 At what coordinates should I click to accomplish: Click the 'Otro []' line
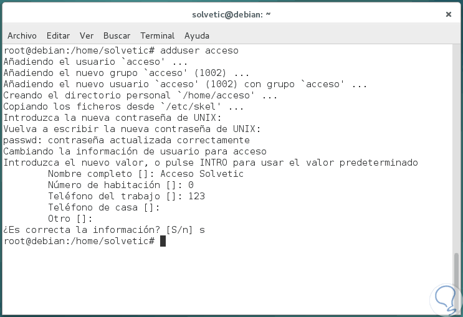click(x=70, y=219)
